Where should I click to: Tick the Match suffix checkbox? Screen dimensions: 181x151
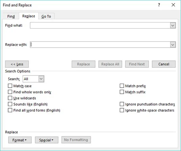[x=122, y=92]
